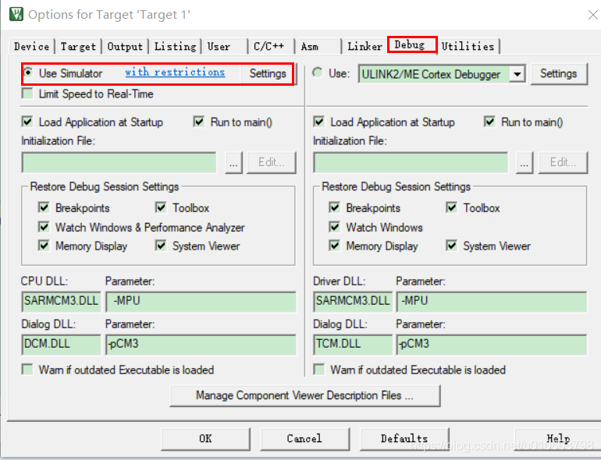Open the 'with restrictions' link
The image size is (601, 460).
click(175, 73)
